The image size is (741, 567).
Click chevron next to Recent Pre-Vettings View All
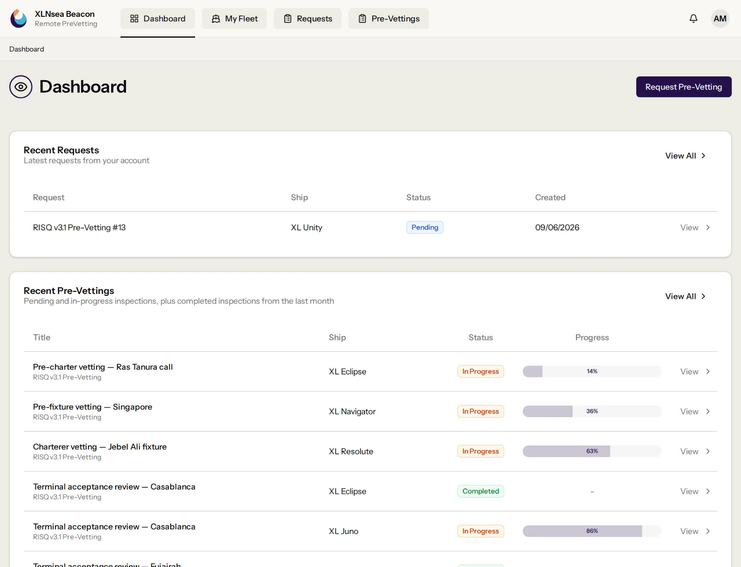704,296
